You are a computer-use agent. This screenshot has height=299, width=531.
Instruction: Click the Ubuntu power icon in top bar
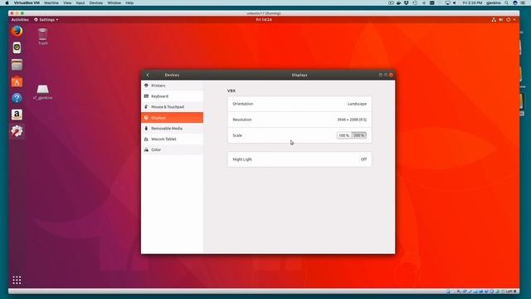coord(508,20)
